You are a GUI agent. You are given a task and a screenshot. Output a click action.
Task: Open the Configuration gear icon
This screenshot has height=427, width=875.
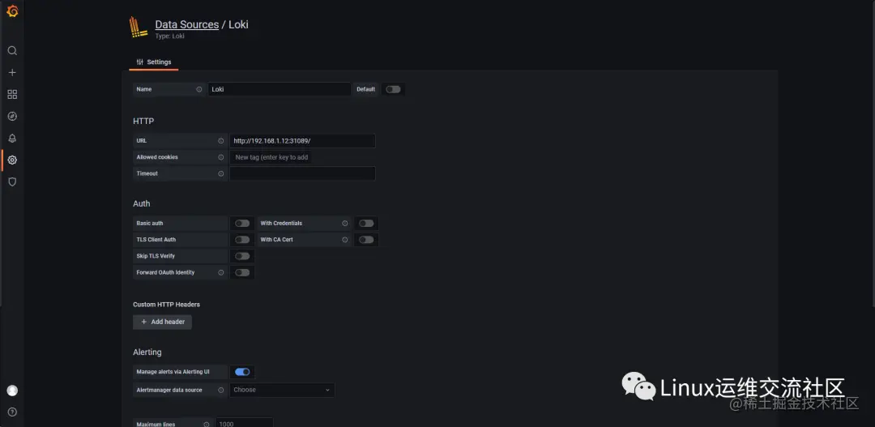click(12, 160)
